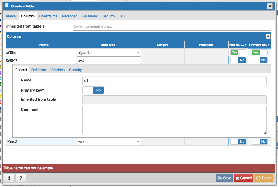
Task: Enable Primary key switch in c1 row
Action: [x=259, y=60]
